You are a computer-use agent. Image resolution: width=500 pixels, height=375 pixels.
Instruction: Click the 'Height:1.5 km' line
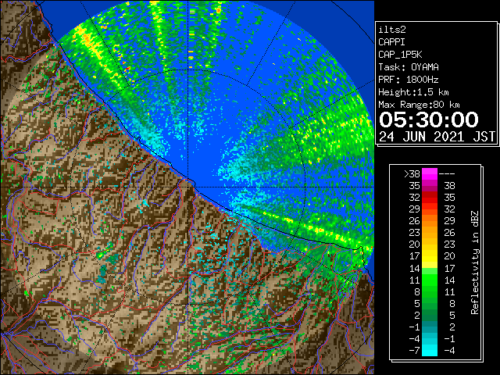click(x=413, y=92)
